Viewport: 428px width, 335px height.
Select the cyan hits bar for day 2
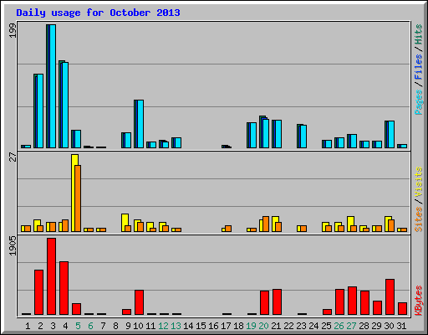[40, 111]
